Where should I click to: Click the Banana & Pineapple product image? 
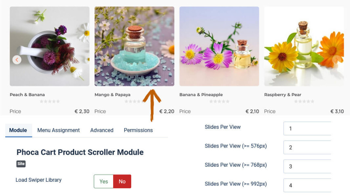[219, 46]
